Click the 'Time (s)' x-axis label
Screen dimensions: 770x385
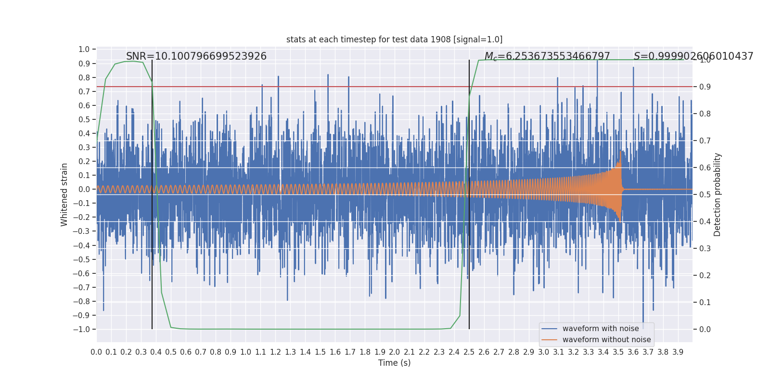point(394,363)
